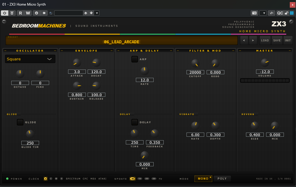Load next program with down arrow
The width and height of the screenshot is (296, 187).
coord(91,13)
